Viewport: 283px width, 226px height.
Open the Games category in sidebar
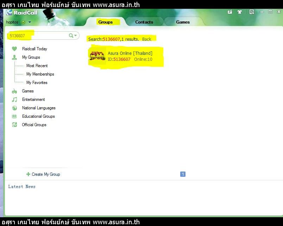point(28,91)
